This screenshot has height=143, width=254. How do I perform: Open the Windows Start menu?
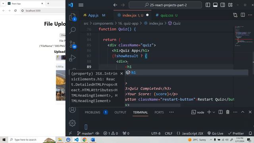click(x=4, y=139)
